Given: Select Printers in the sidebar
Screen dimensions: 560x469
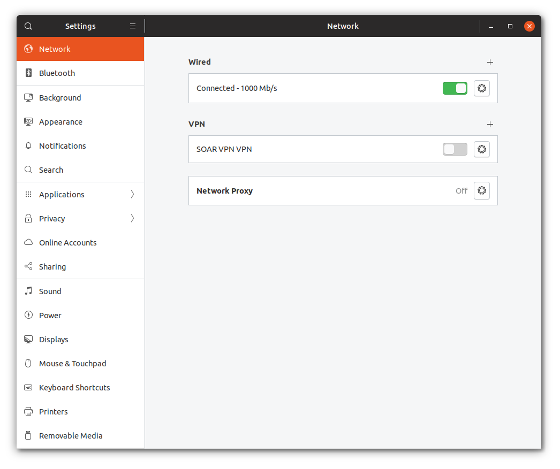Looking at the screenshot, I should (80, 411).
